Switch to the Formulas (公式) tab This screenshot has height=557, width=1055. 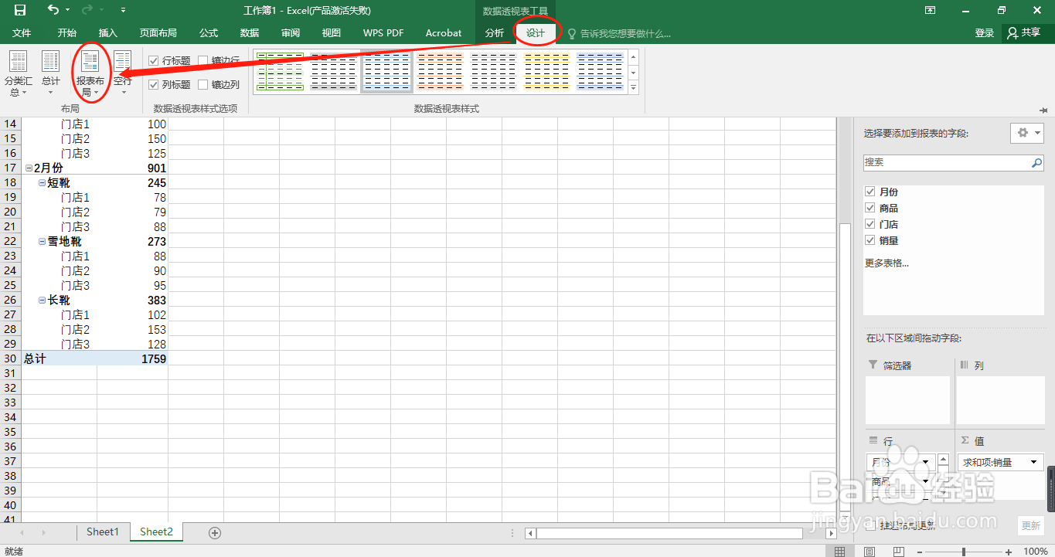click(209, 33)
